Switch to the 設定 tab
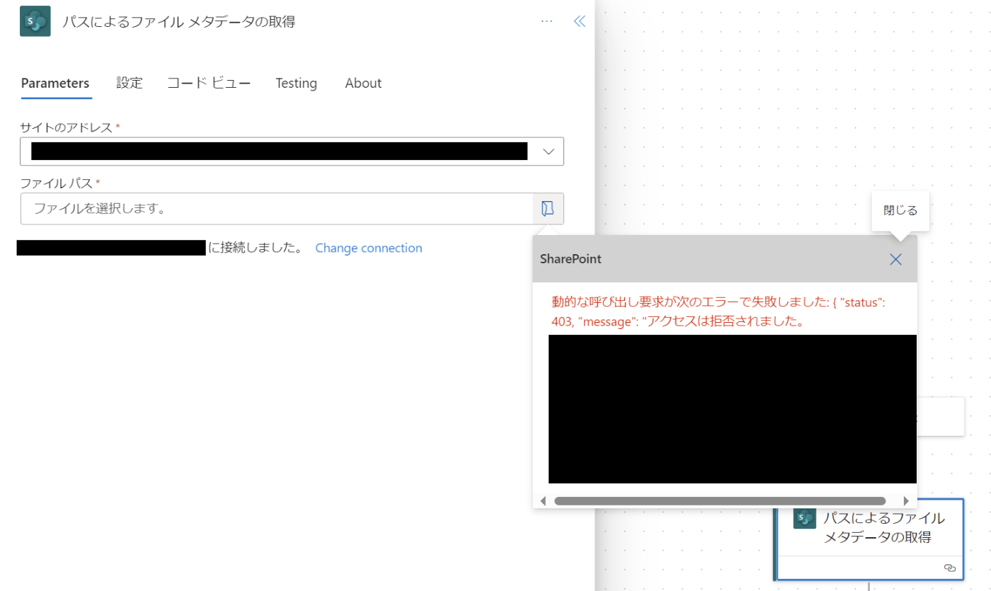Screen dimensions: 991x591 tap(130, 83)
